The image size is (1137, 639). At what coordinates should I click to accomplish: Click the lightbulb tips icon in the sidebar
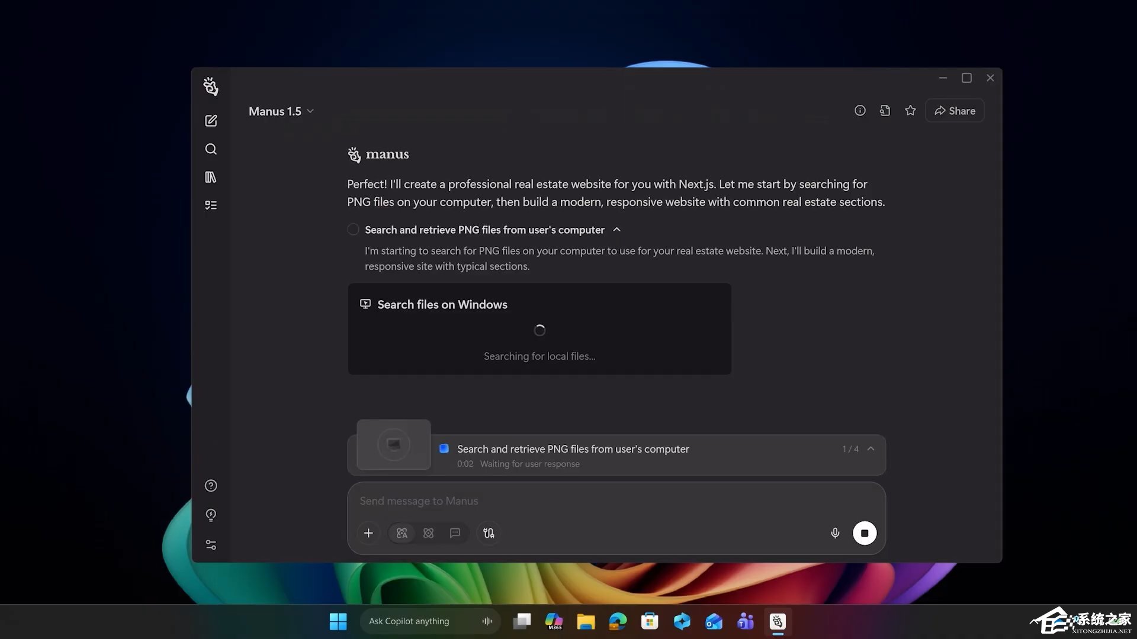(211, 515)
